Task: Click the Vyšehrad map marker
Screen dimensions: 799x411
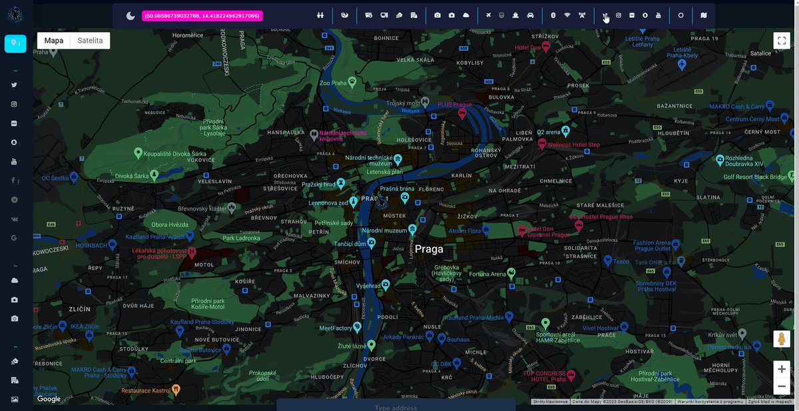Action: tap(386, 285)
